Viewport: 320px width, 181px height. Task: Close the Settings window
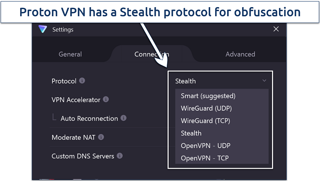(x=276, y=29)
